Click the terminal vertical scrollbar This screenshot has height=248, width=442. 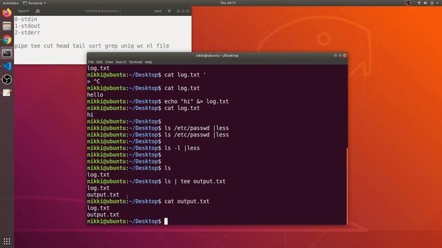click(x=347, y=185)
